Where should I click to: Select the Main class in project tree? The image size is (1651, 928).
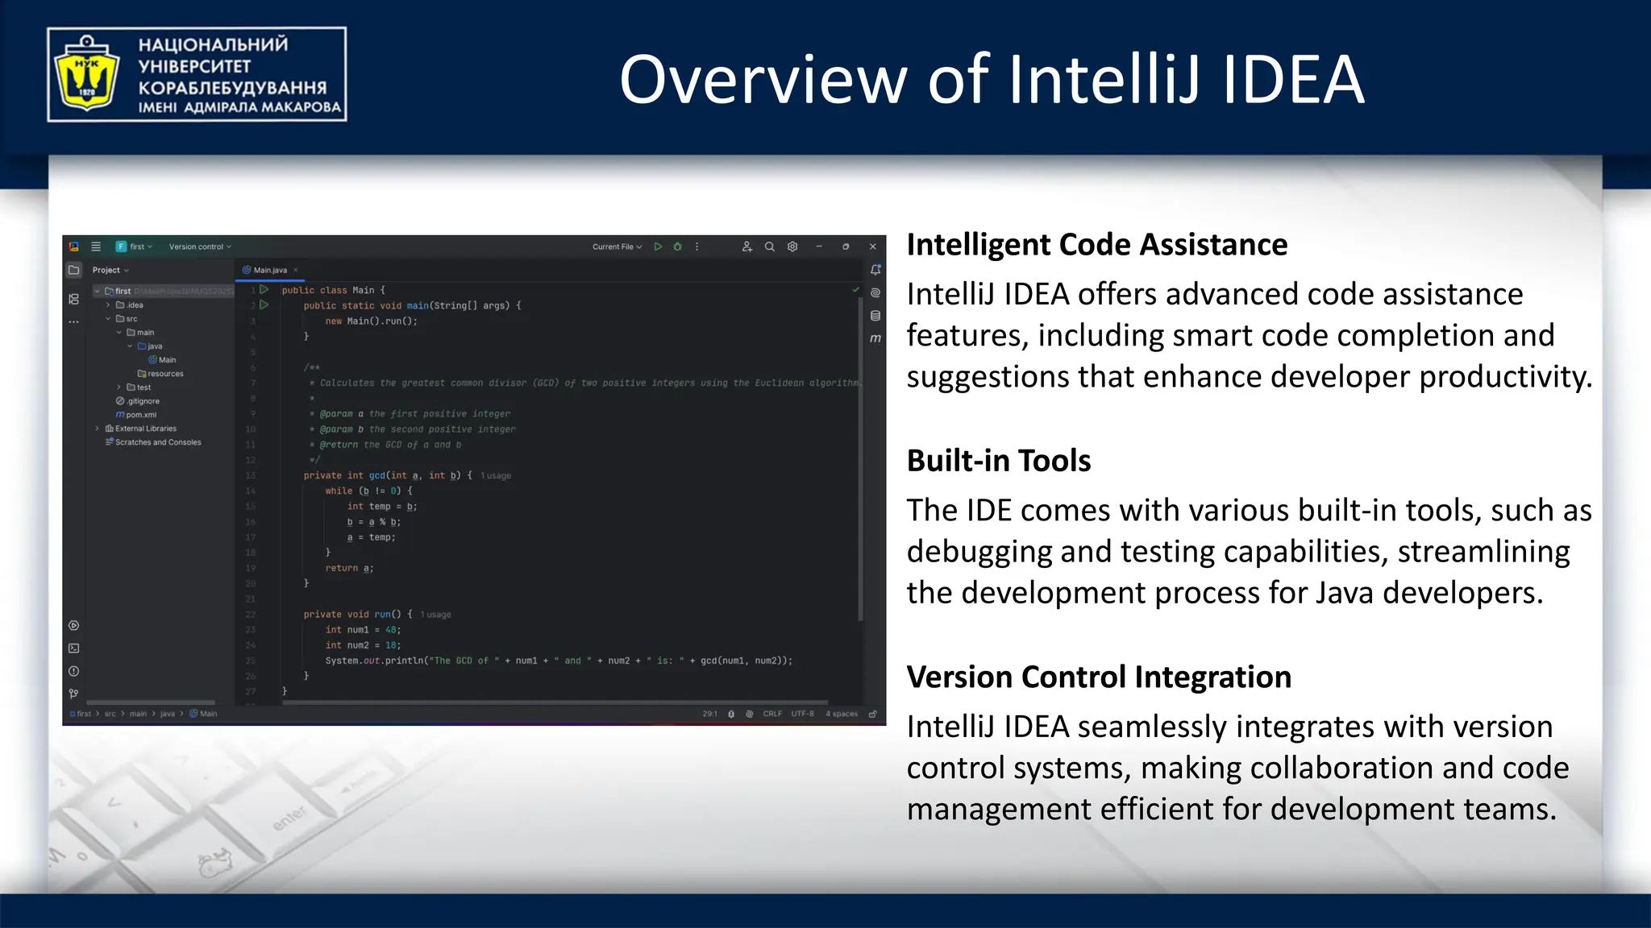162,360
